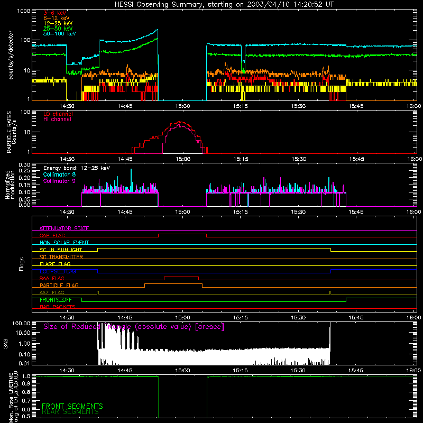This screenshot has width=423, height=423.
Task: Select the 50-100 keV legend label
Action: [x=60, y=34]
